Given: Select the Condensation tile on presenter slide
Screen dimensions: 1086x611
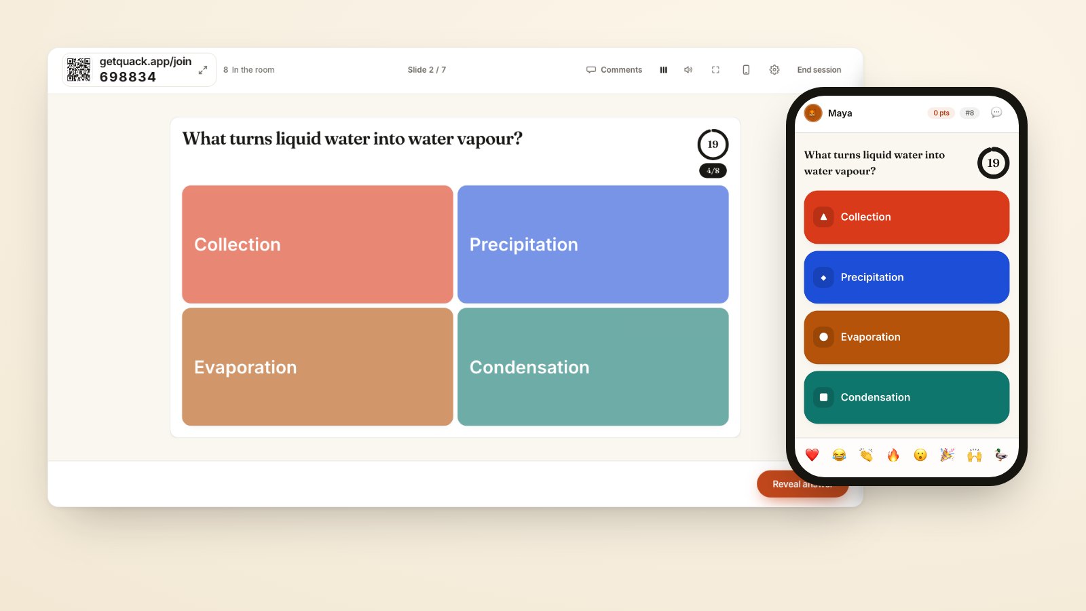Looking at the screenshot, I should (x=593, y=367).
